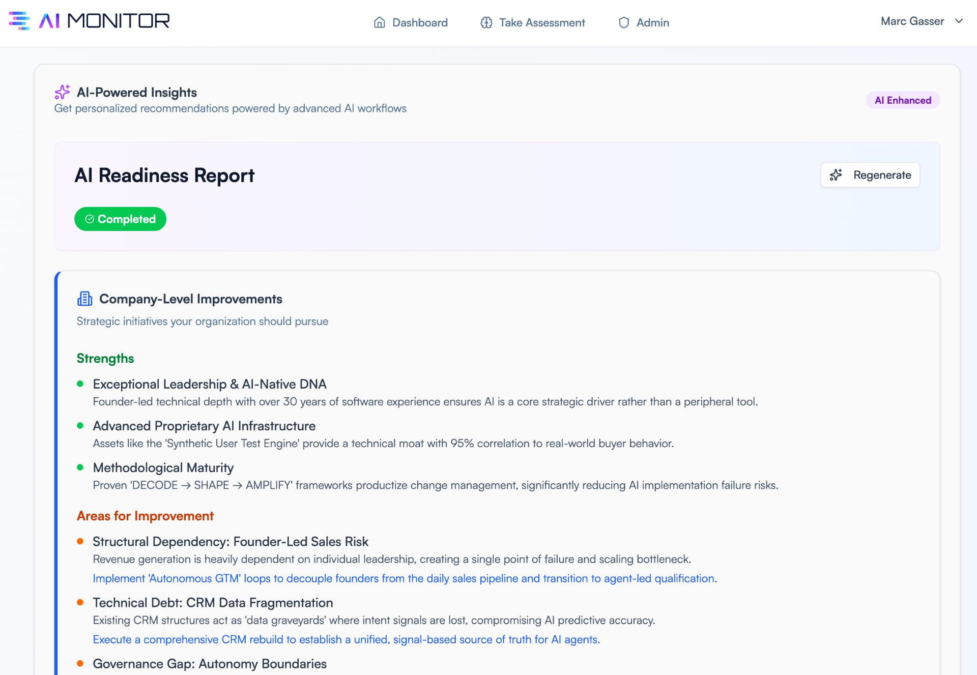
Task: Click 'Exceptional Leadership & AI-Native DNA' item
Action: coord(210,384)
